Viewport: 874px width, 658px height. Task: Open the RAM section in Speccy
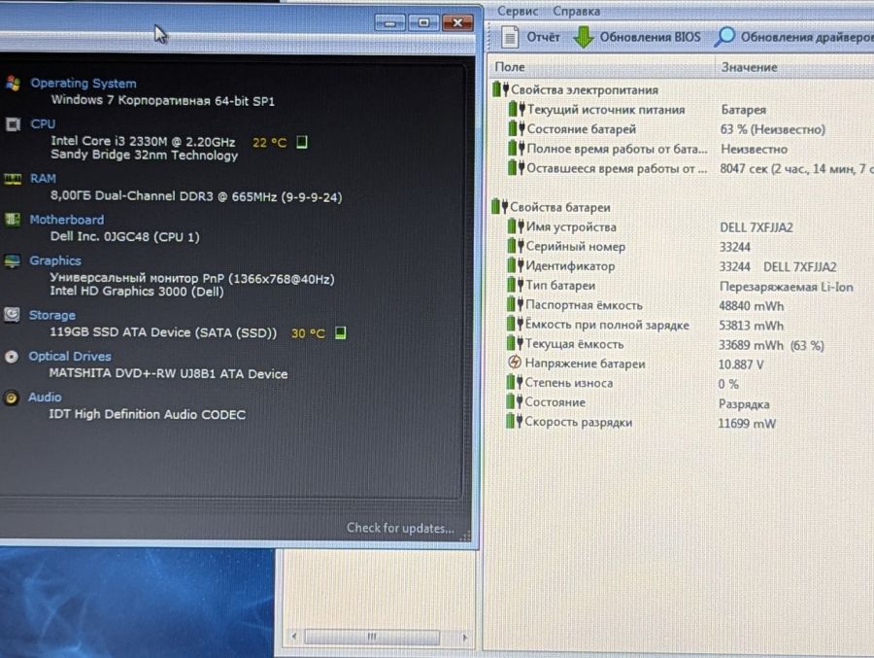pos(43,179)
